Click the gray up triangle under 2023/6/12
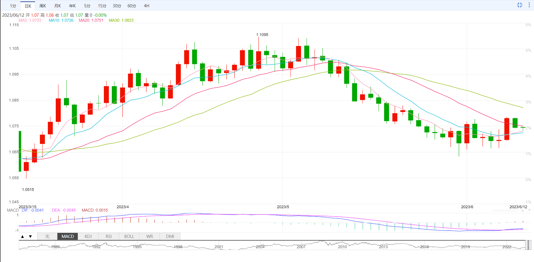Image resolution: width=534 pixels, height=262 pixels. pos(523,210)
